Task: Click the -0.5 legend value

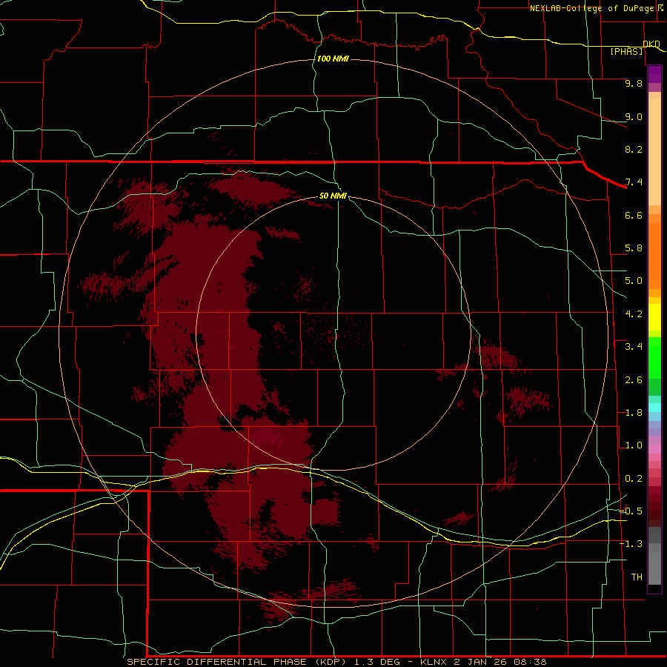Action: click(631, 511)
